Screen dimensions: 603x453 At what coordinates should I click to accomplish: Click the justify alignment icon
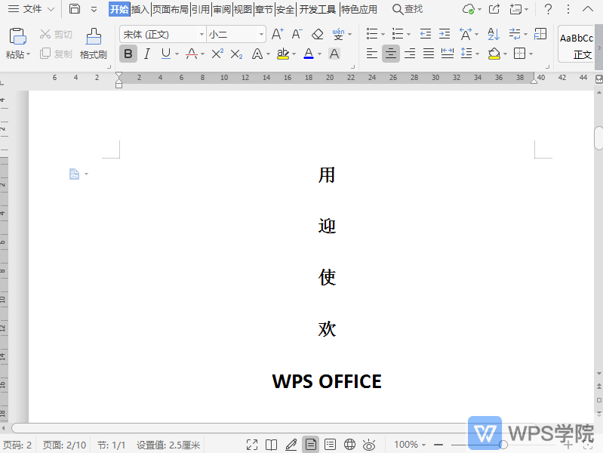429,54
